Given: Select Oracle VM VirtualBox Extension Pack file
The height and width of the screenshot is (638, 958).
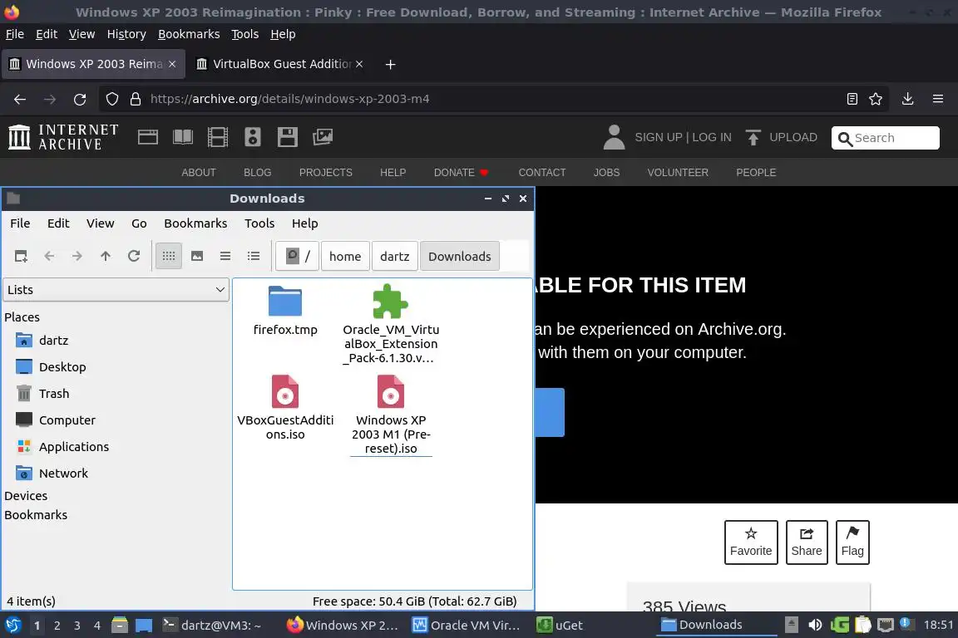Looking at the screenshot, I should [391, 324].
